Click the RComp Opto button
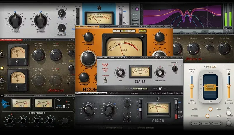The image size is (234, 135). coord(206,124)
